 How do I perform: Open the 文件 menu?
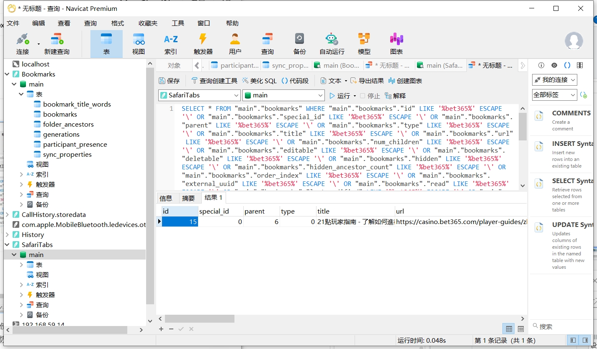13,23
